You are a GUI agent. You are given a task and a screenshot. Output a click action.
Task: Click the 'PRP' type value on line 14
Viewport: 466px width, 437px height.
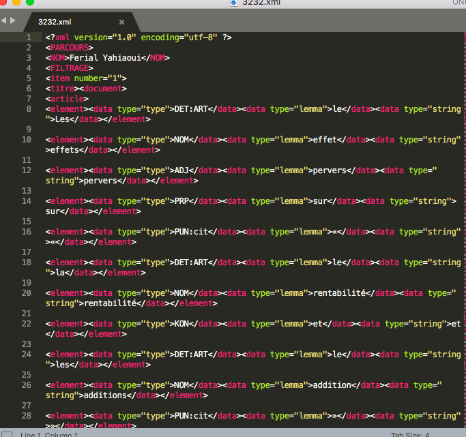(x=181, y=201)
